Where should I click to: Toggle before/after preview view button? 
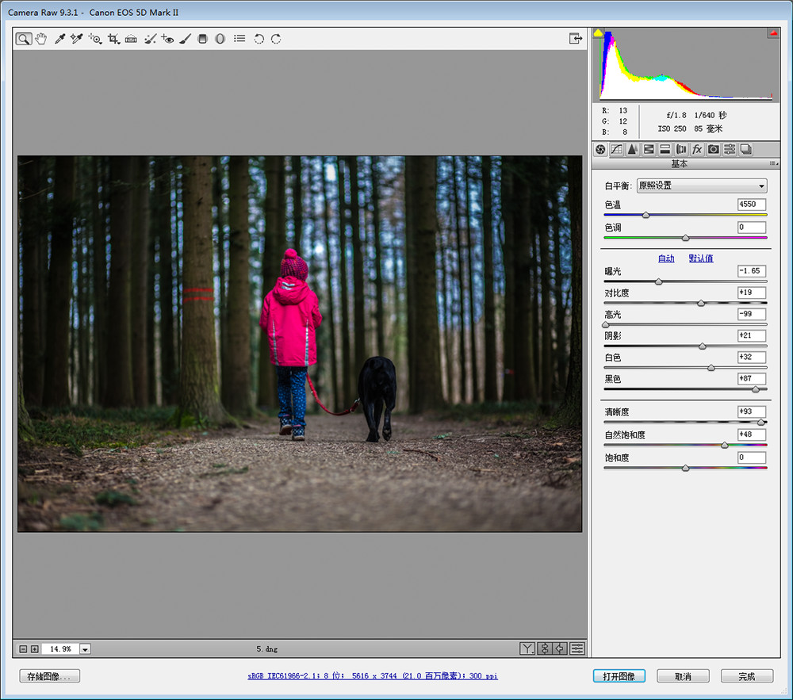pos(527,648)
